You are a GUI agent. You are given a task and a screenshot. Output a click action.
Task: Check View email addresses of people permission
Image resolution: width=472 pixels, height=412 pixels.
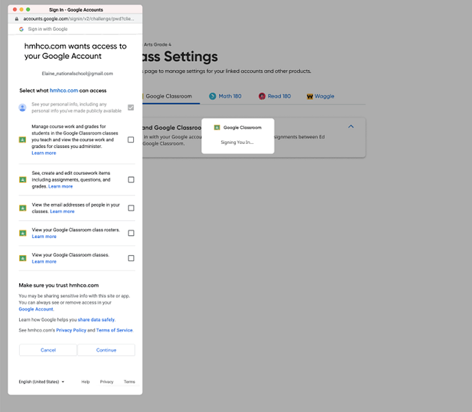coord(131,208)
